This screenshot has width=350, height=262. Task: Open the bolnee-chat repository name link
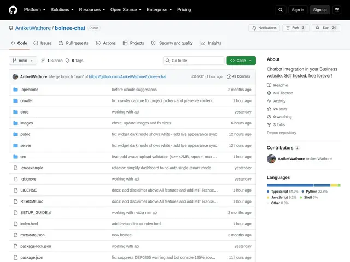70,28
